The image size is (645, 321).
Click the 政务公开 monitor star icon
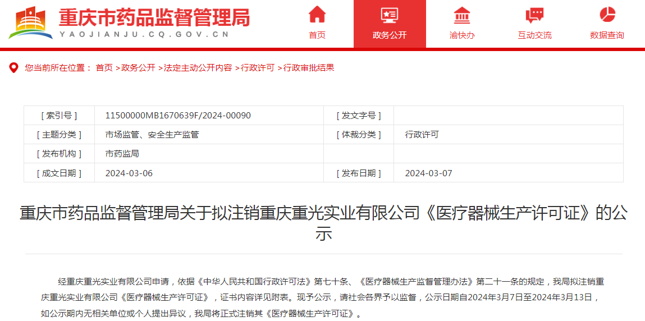pos(389,15)
